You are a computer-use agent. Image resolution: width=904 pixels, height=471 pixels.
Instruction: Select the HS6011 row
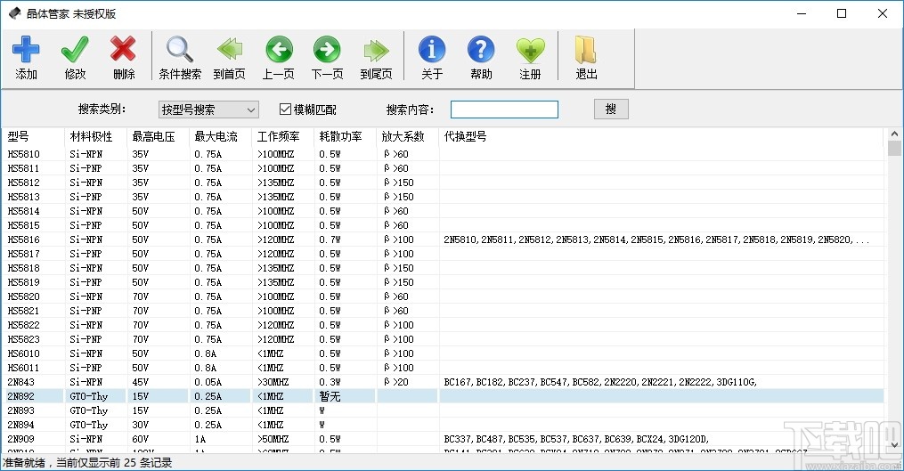click(x=443, y=367)
